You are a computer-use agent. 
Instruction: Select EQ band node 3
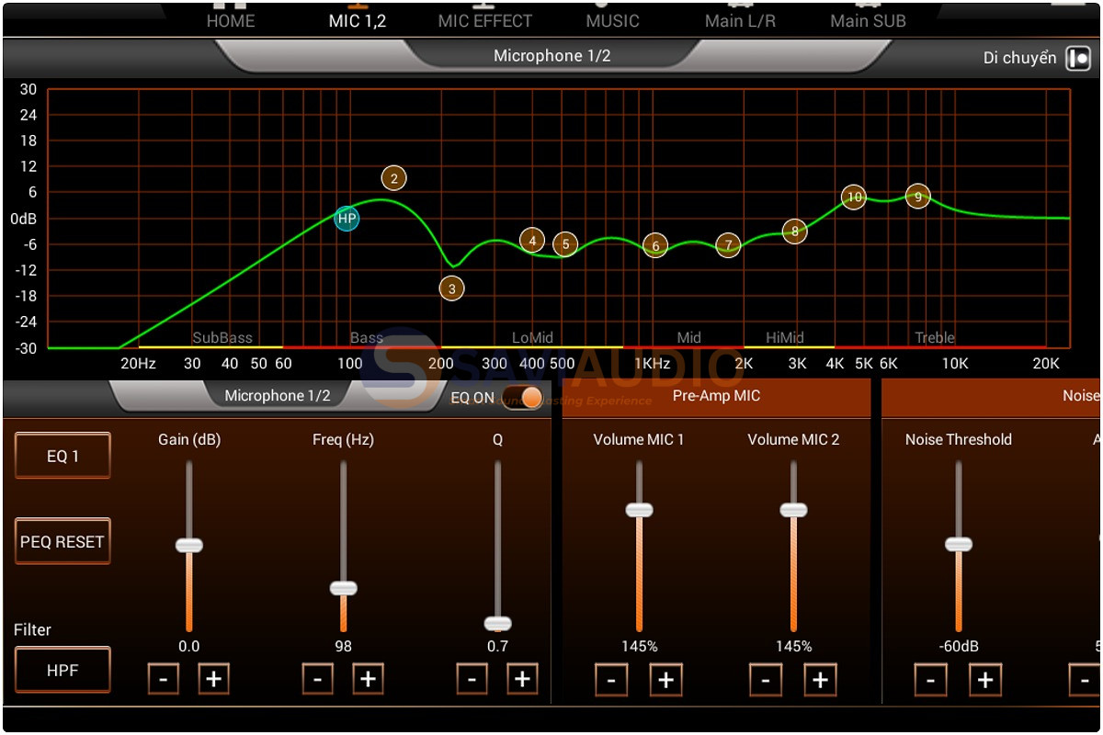451,288
